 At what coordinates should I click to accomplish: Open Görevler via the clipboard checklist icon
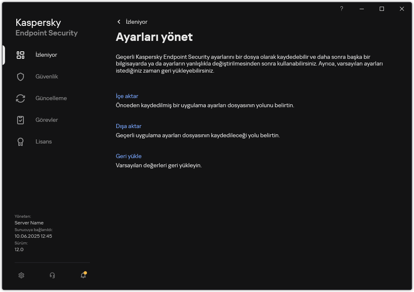(x=20, y=120)
